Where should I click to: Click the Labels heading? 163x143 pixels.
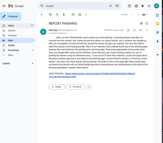coord(6,64)
